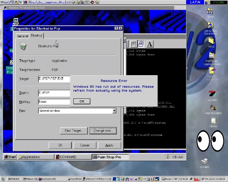Click the Target path field
The height and width of the screenshot is (182, 228).
tap(54, 79)
